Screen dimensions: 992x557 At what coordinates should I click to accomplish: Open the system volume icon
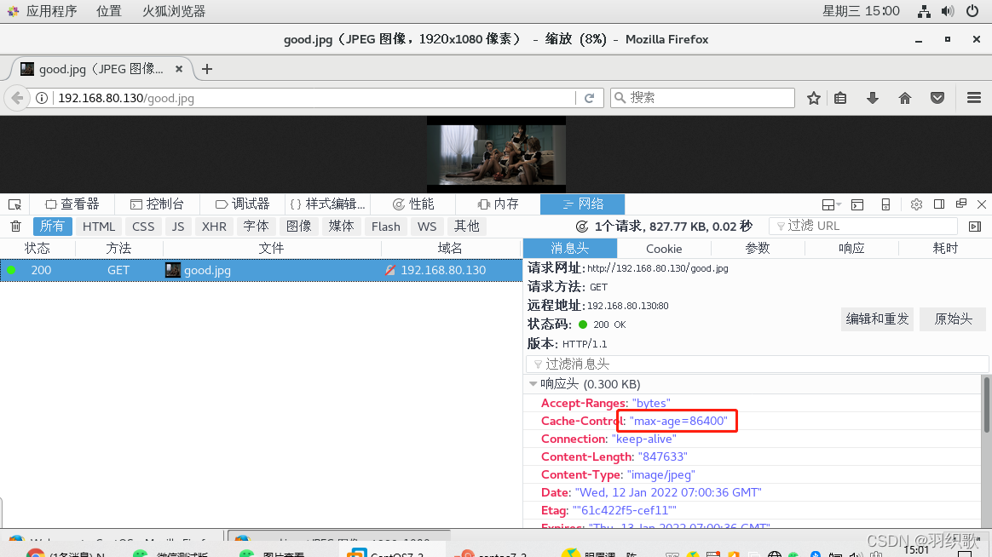[948, 11]
